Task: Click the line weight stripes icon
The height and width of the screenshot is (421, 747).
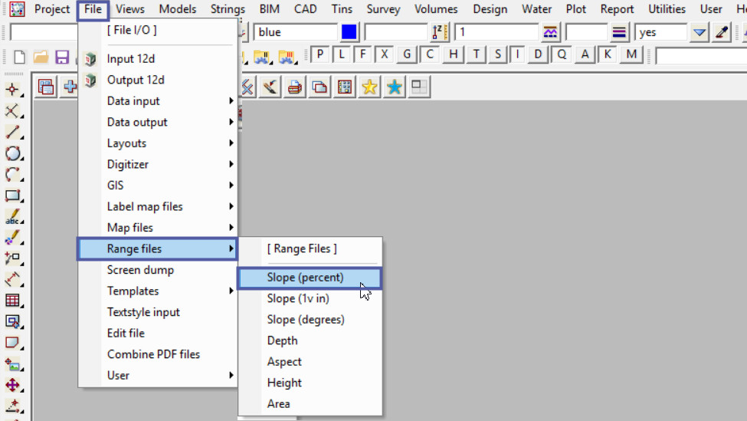Action: coord(619,32)
